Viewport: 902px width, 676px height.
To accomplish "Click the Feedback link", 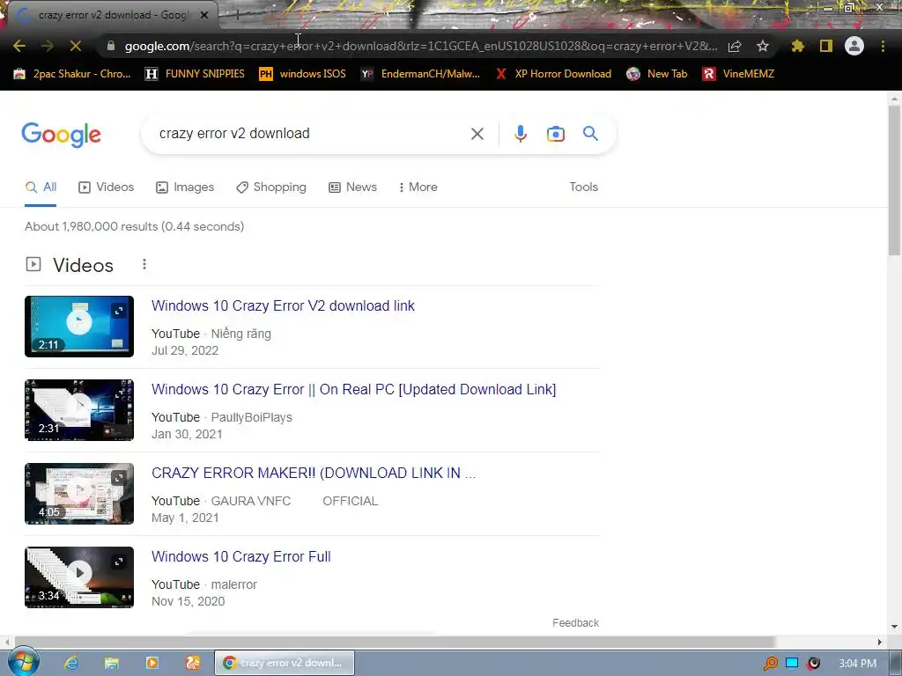I will [x=575, y=623].
